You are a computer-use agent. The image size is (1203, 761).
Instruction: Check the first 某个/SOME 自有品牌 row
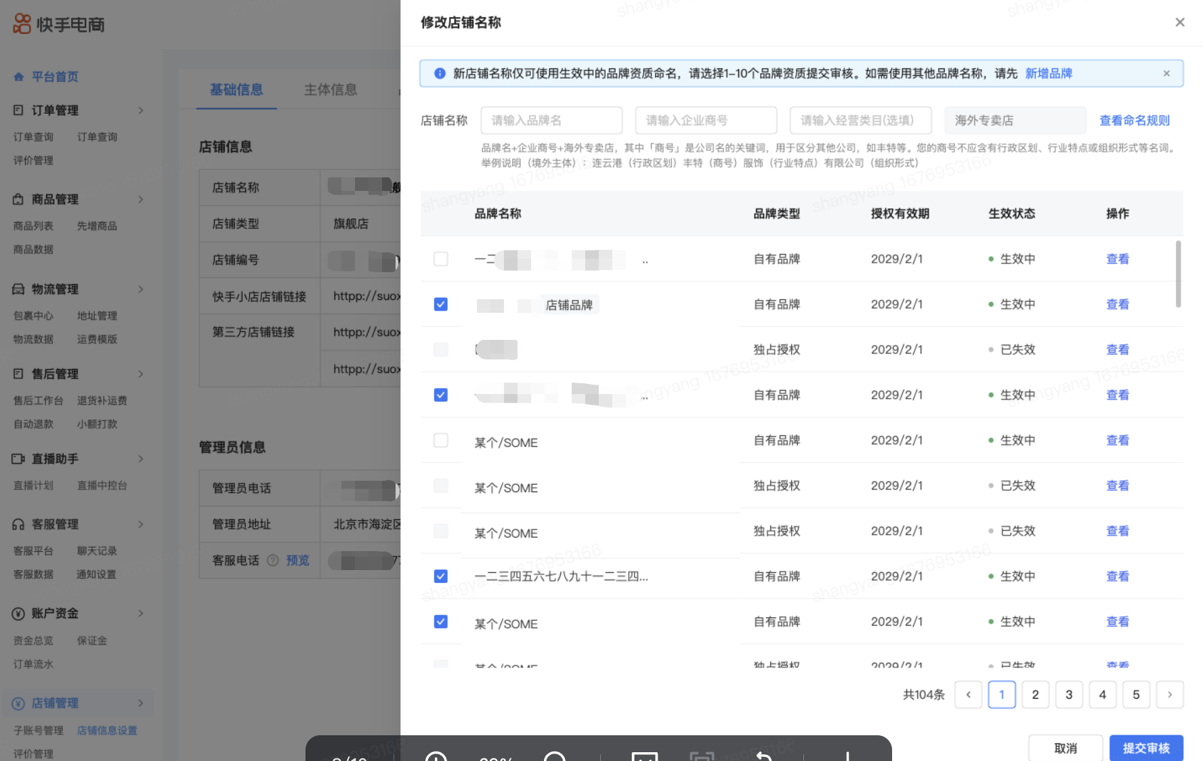(440, 441)
